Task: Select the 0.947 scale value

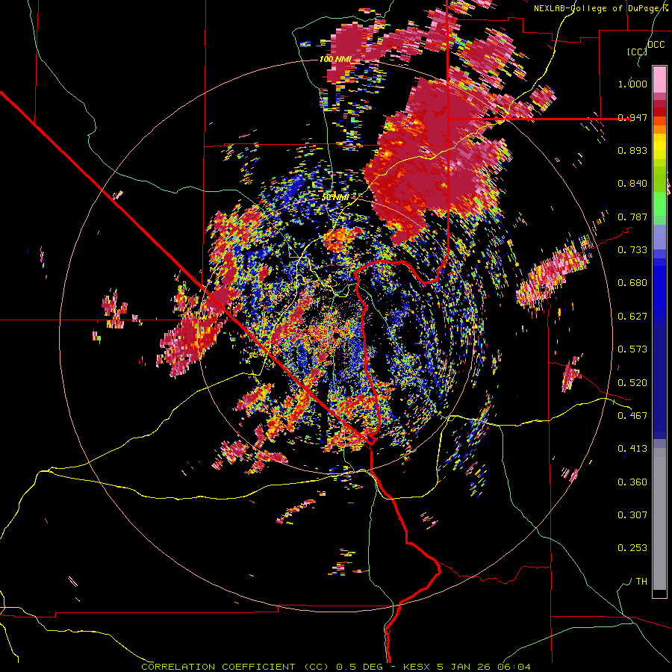Action: (632, 117)
